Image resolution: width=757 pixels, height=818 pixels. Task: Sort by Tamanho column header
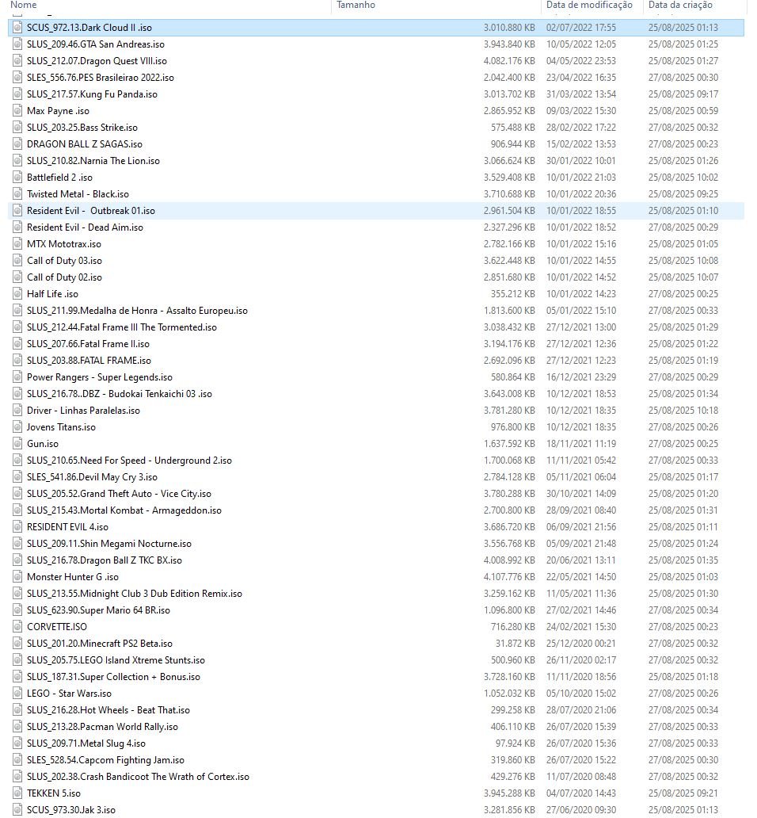356,5
